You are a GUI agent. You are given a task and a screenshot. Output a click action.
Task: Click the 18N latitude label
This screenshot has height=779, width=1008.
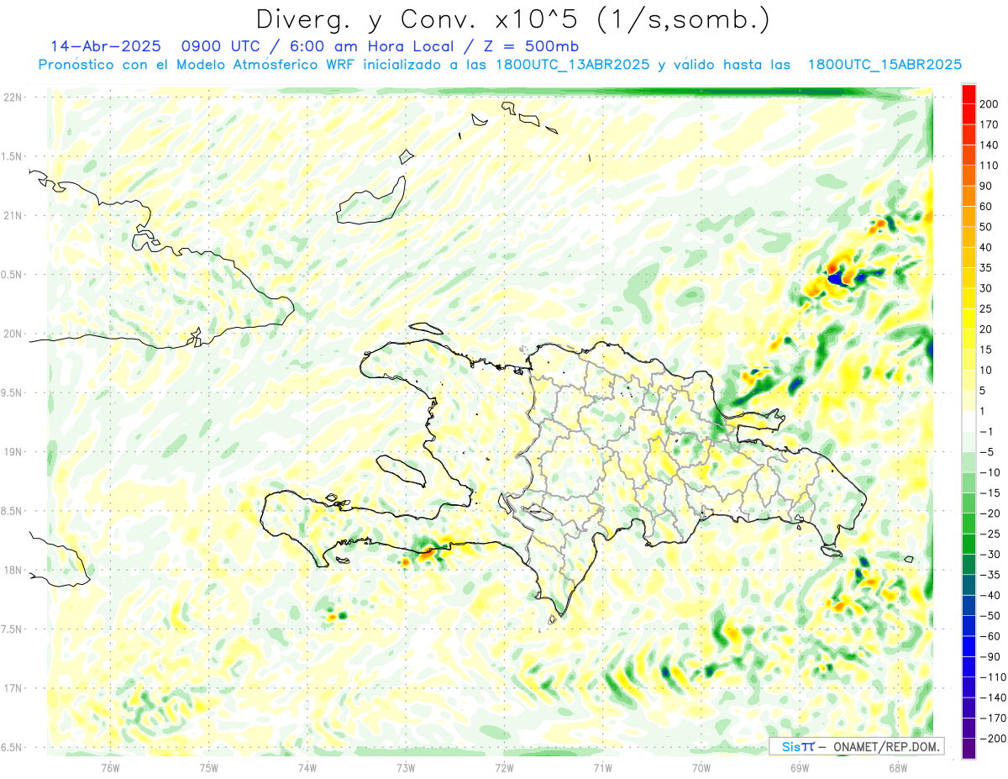click(x=13, y=570)
